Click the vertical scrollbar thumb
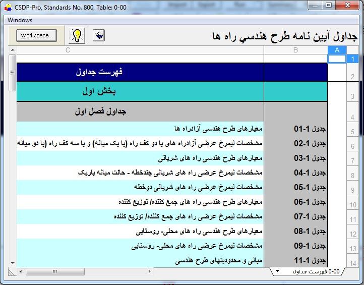Image resolution: width=364 pixels, height=285 pixels. (x=13, y=73)
